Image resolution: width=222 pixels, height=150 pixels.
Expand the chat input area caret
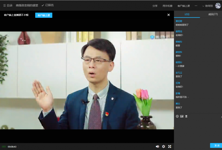(x=221, y=116)
